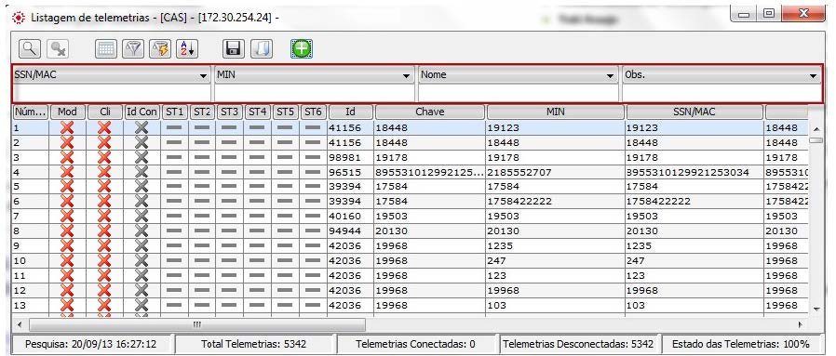This screenshot has height=356, width=836.
Task: Click the magnifier search icon
Action: pyautogui.click(x=30, y=49)
